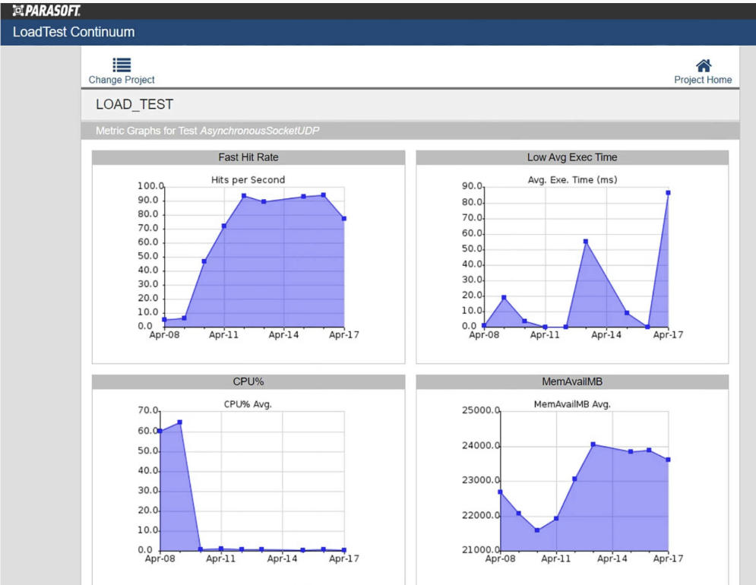Click the LOAD_TEST project name
756x585 pixels.
click(134, 104)
